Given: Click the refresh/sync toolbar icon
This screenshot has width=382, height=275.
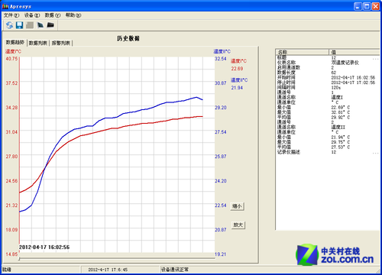Looking at the screenshot, I should pyautogui.click(x=9, y=25).
